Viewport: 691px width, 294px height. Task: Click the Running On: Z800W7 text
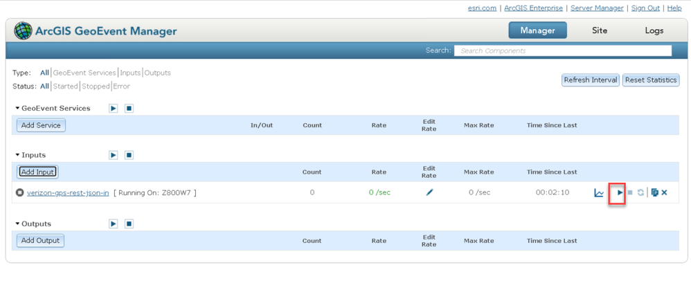[x=154, y=193]
